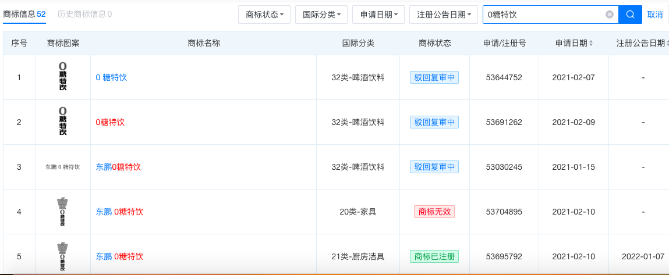
Task: Open the trademark 0 糖特饮 in row 1
Action: tap(111, 77)
